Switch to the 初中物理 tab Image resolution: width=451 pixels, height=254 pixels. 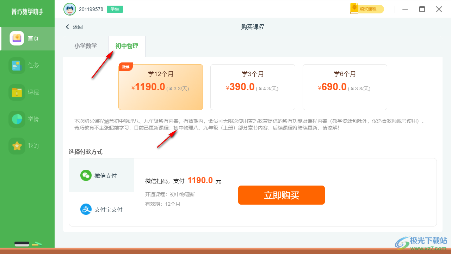[127, 46]
